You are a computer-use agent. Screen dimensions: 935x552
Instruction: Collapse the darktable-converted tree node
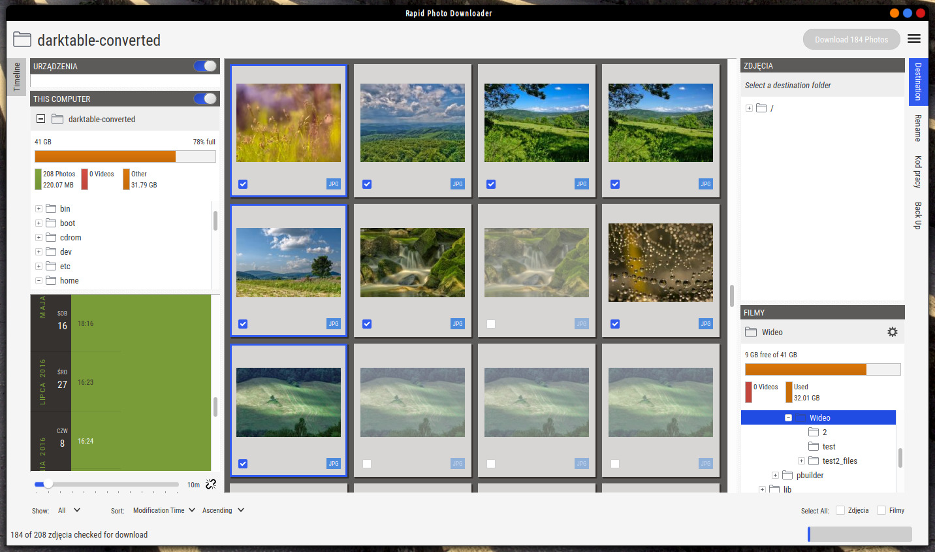tap(40, 119)
